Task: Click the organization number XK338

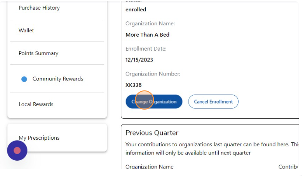Action: pyautogui.click(x=134, y=85)
